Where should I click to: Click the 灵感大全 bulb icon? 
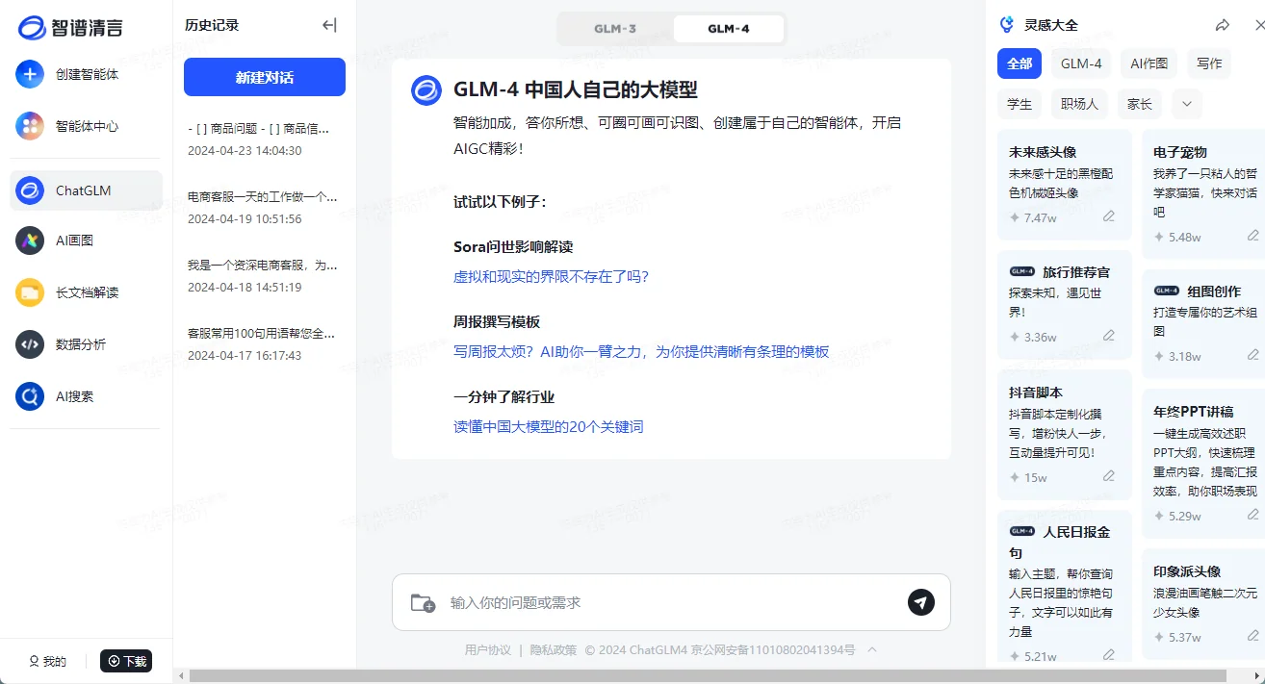(1007, 25)
